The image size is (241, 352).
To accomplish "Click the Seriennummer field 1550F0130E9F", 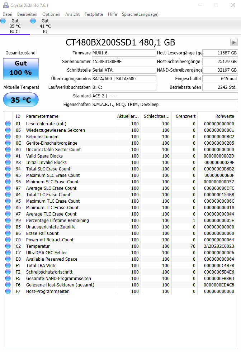I will point(124,62).
